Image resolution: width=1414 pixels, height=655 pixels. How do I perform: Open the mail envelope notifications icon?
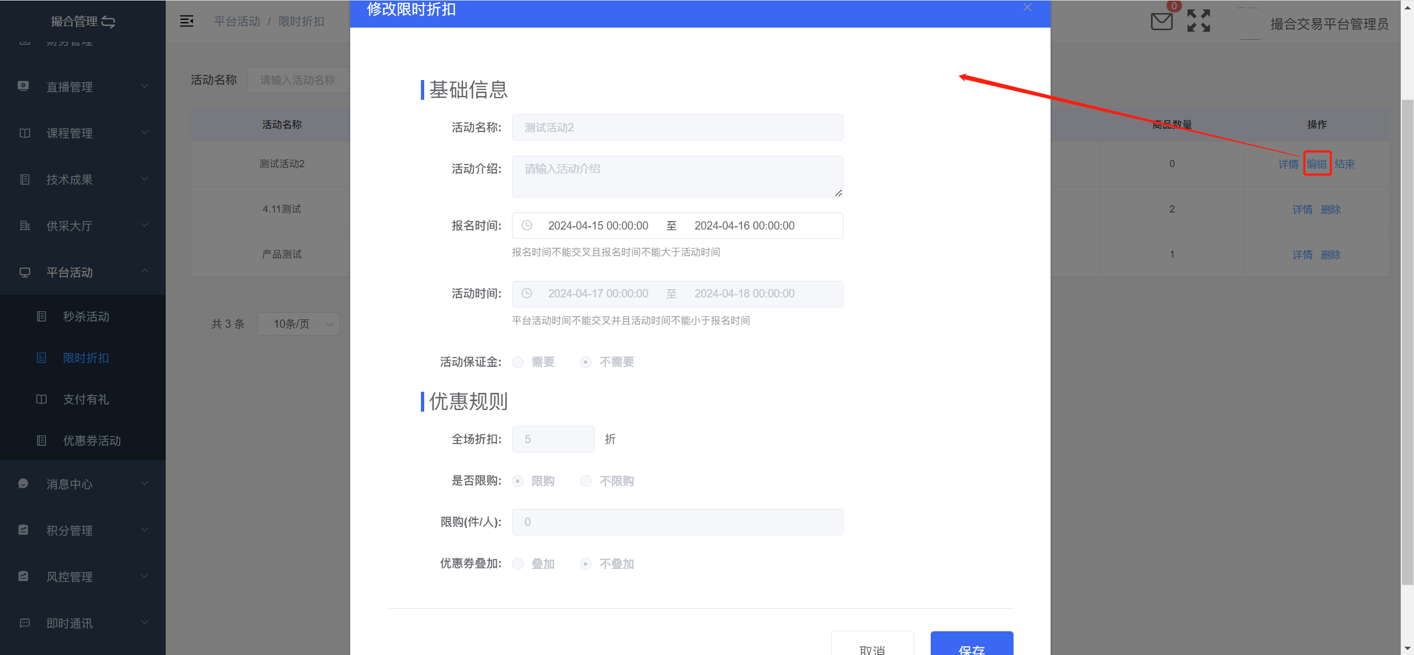[x=1162, y=22]
